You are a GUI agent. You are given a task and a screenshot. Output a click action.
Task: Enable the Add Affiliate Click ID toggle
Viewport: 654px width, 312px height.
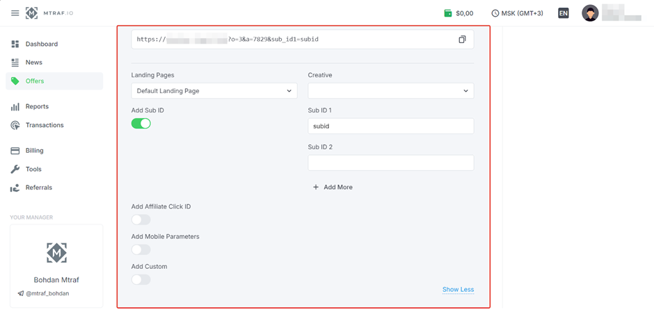pyautogui.click(x=141, y=220)
